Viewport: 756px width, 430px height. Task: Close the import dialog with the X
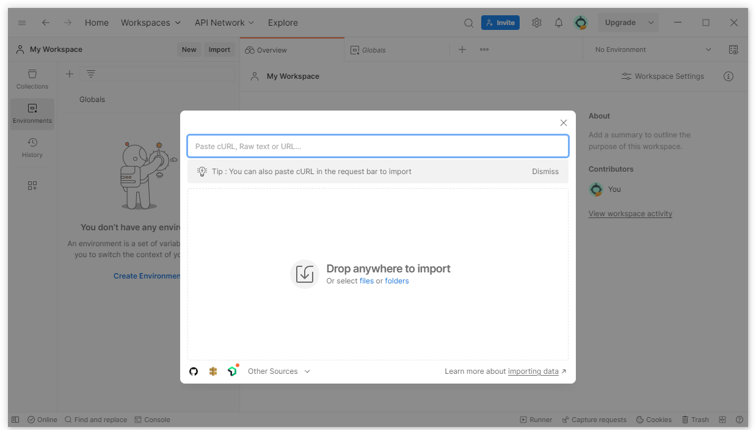pyautogui.click(x=564, y=123)
